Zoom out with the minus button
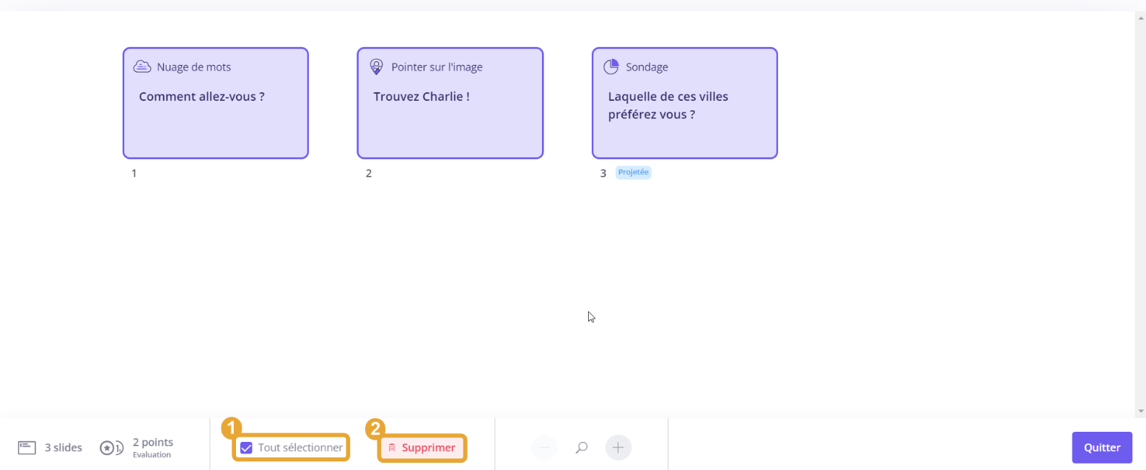This screenshot has width=1146, height=470. click(544, 448)
